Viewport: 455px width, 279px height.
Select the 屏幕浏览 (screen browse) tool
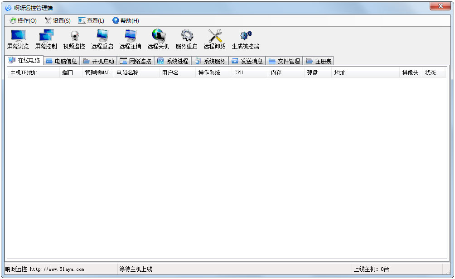[x=18, y=39]
